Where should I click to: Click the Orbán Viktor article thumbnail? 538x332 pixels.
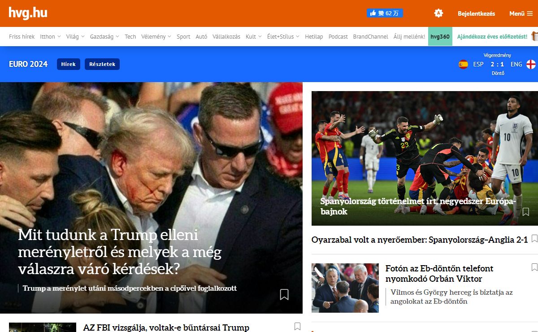click(x=345, y=288)
